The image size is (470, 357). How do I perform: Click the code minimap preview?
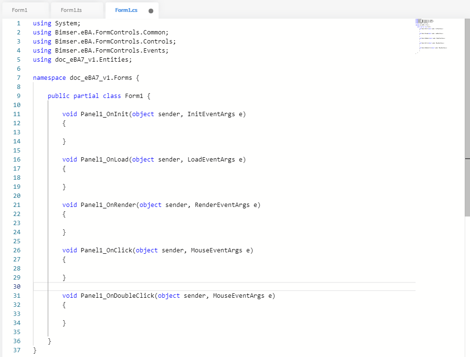[432, 36]
